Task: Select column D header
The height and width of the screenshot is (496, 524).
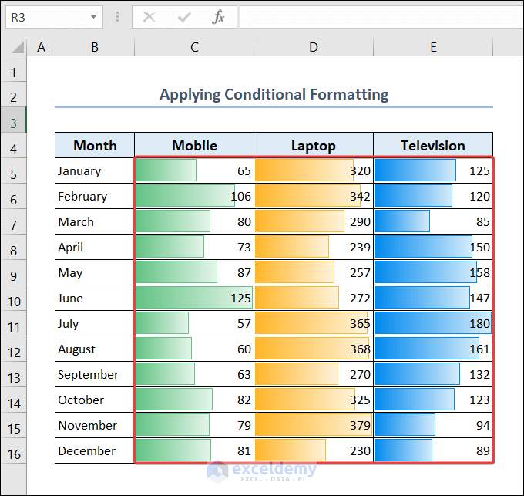Action: pos(314,47)
